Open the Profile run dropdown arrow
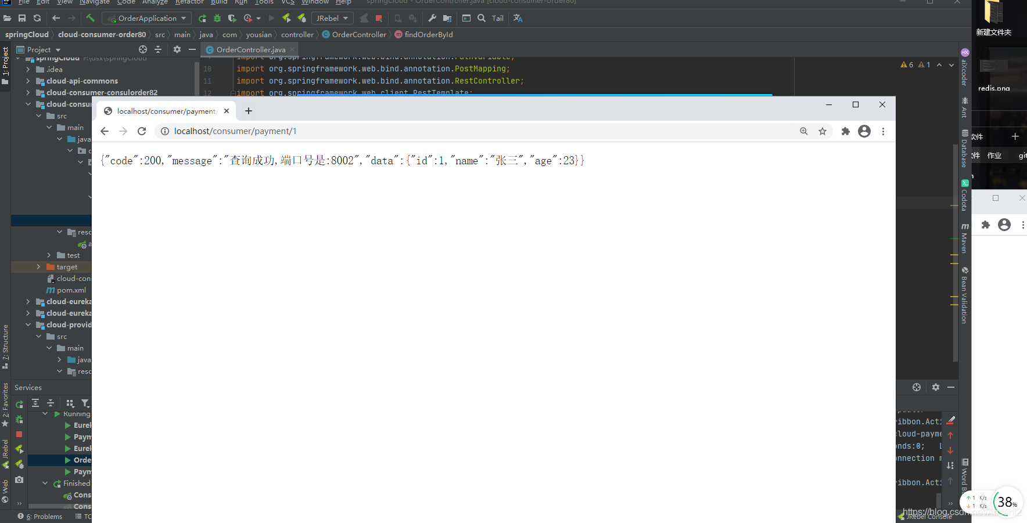This screenshot has height=523, width=1027. coord(258,18)
